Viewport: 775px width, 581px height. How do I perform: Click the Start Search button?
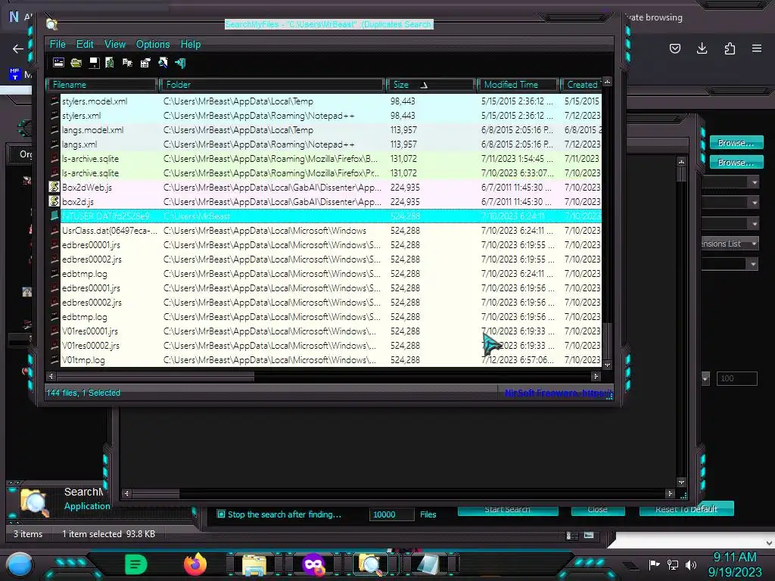tap(508, 509)
